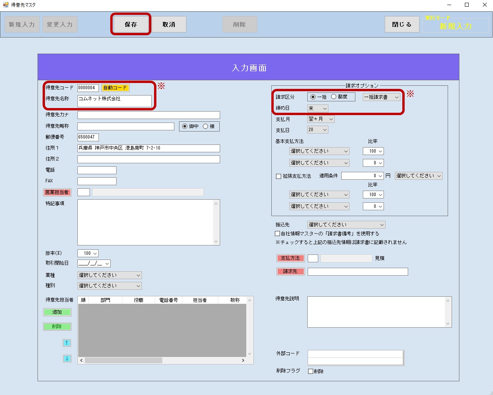Viewport: 493px width, 395px height.
Task: Click the 電話番号 column header
Action: click(x=169, y=300)
